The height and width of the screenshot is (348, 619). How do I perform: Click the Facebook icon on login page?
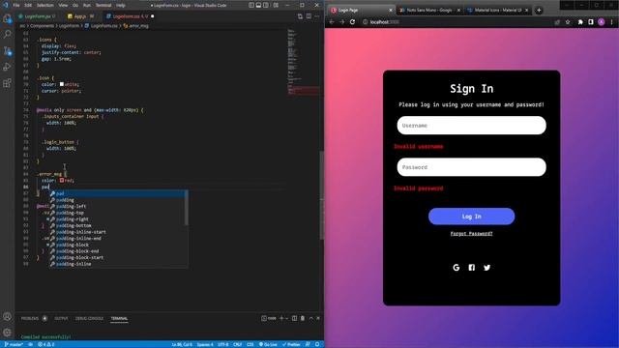click(471, 268)
